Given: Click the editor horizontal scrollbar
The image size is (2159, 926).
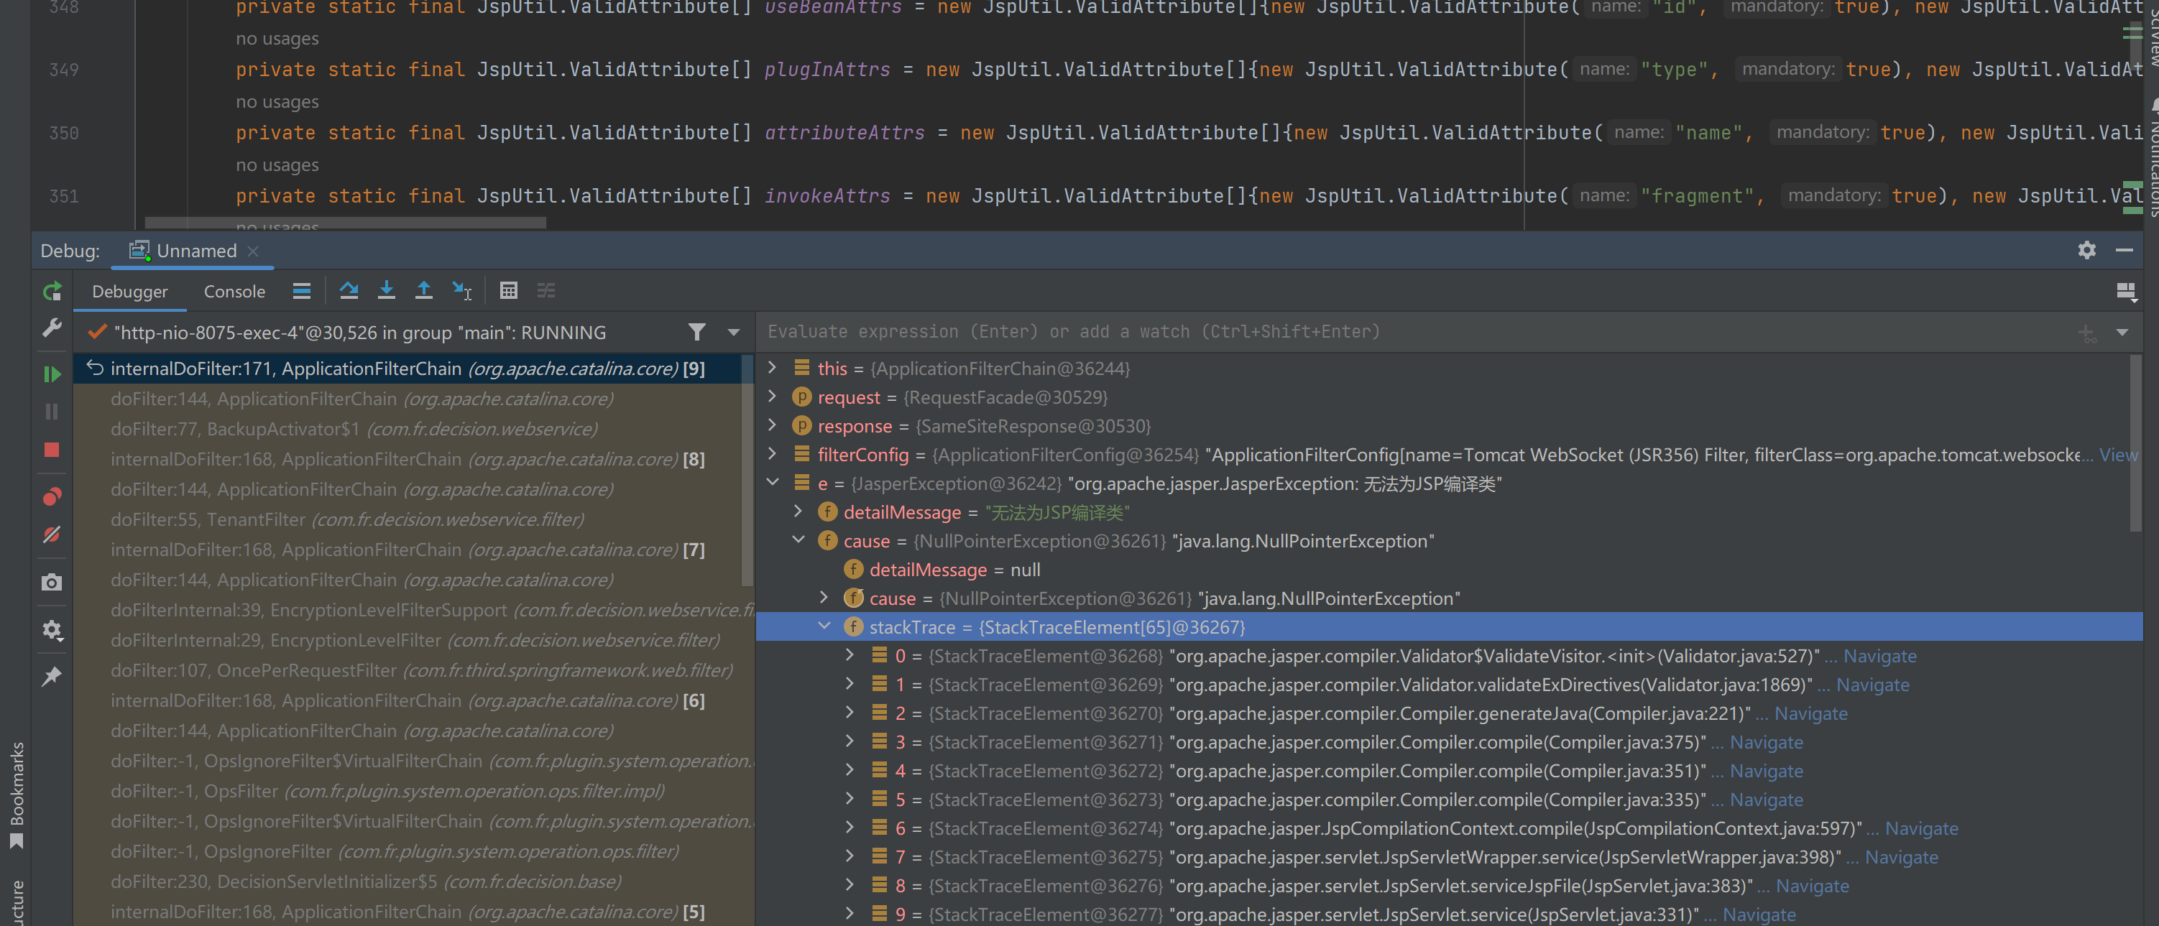Looking at the screenshot, I should pos(345,223).
